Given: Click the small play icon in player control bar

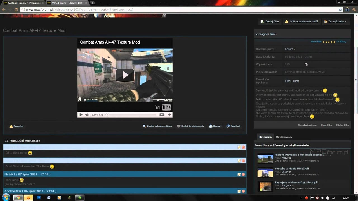Looking at the screenshot, I should click(x=81, y=115).
